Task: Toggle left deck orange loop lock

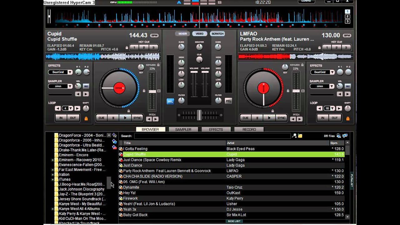Action: (86, 118)
